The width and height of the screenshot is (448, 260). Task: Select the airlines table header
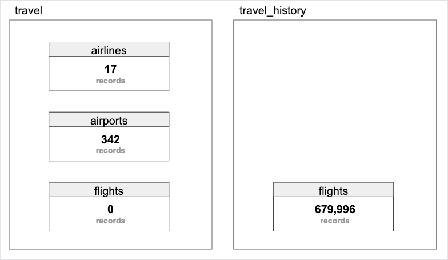click(x=109, y=50)
